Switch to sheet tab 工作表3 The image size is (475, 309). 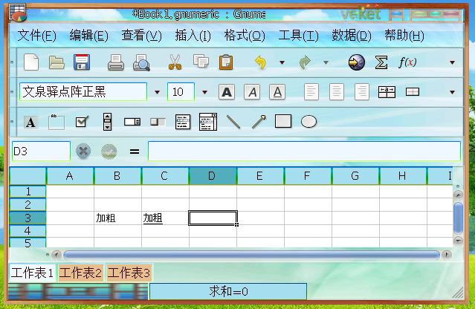[129, 273]
